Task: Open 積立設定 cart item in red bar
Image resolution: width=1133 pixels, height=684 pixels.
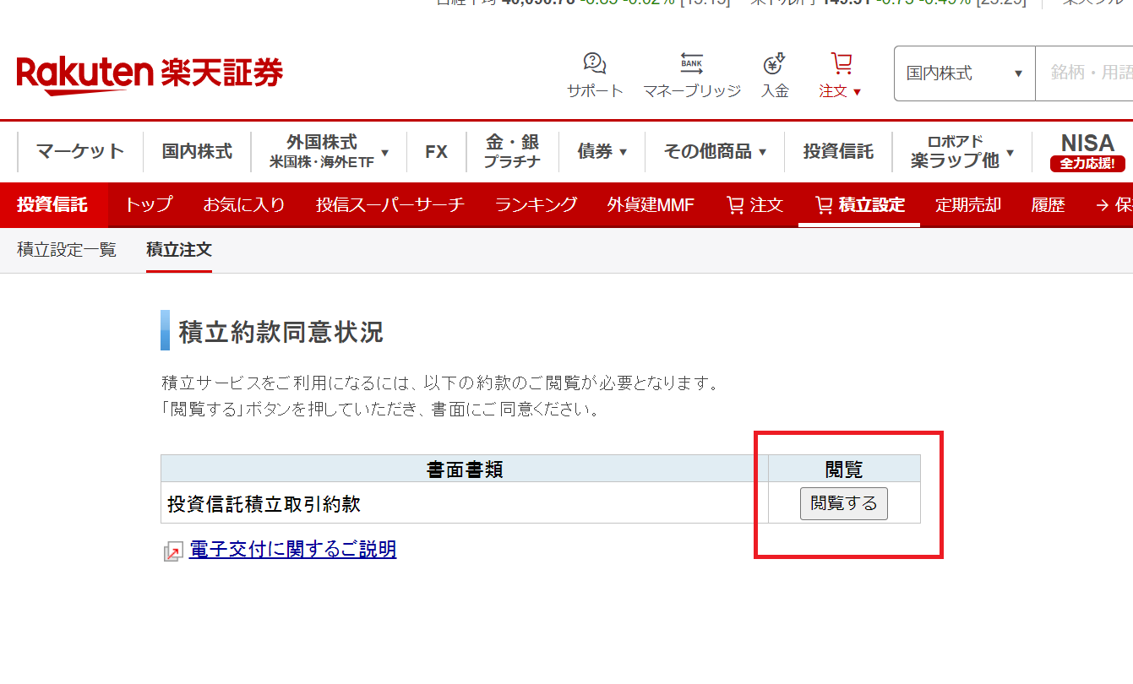Action: (859, 204)
